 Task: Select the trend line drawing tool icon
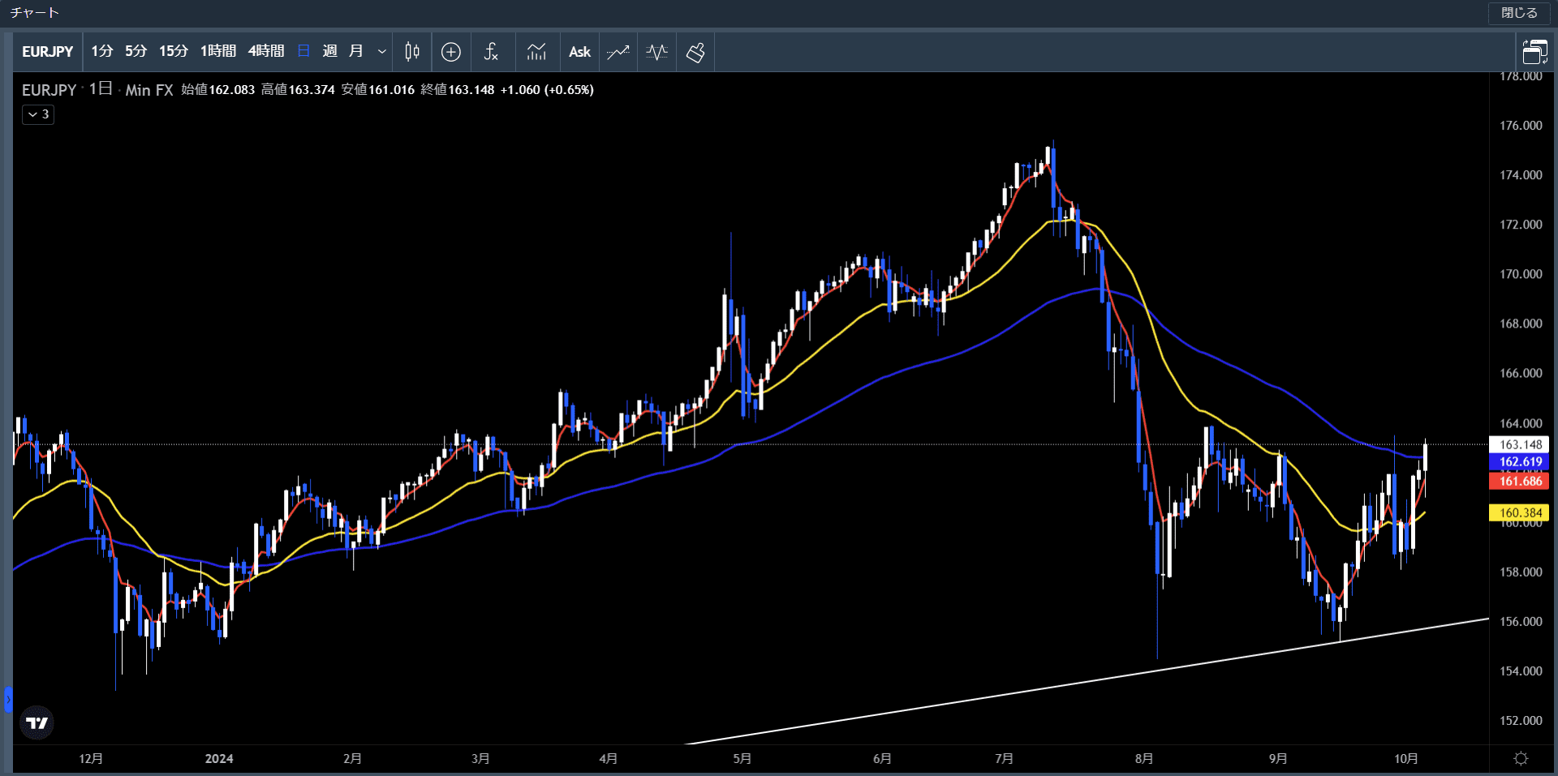pos(618,52)
